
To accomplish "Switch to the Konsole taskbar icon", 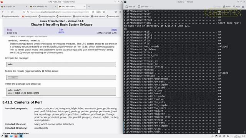I will point(21,136).
